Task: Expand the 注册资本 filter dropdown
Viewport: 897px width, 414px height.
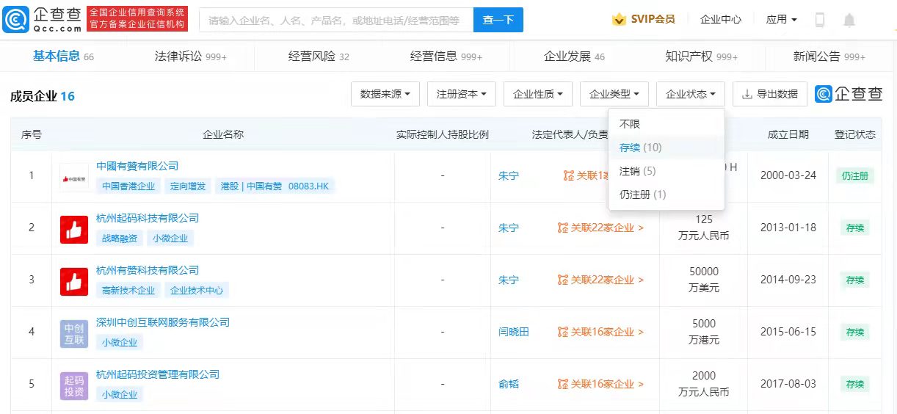Action: click(x=462, y=94)
